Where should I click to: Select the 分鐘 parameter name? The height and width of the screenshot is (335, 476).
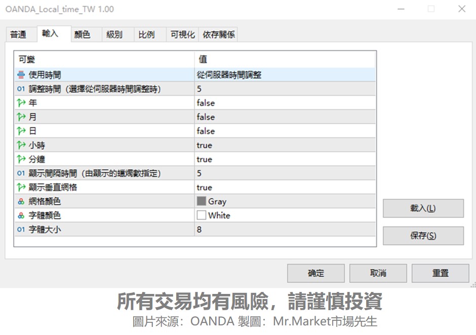(x=37, y=159)
